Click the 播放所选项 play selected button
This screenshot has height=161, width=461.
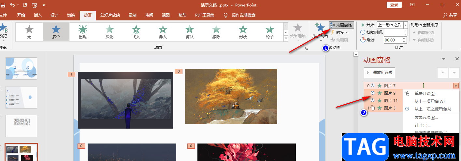tap(380, 73)
